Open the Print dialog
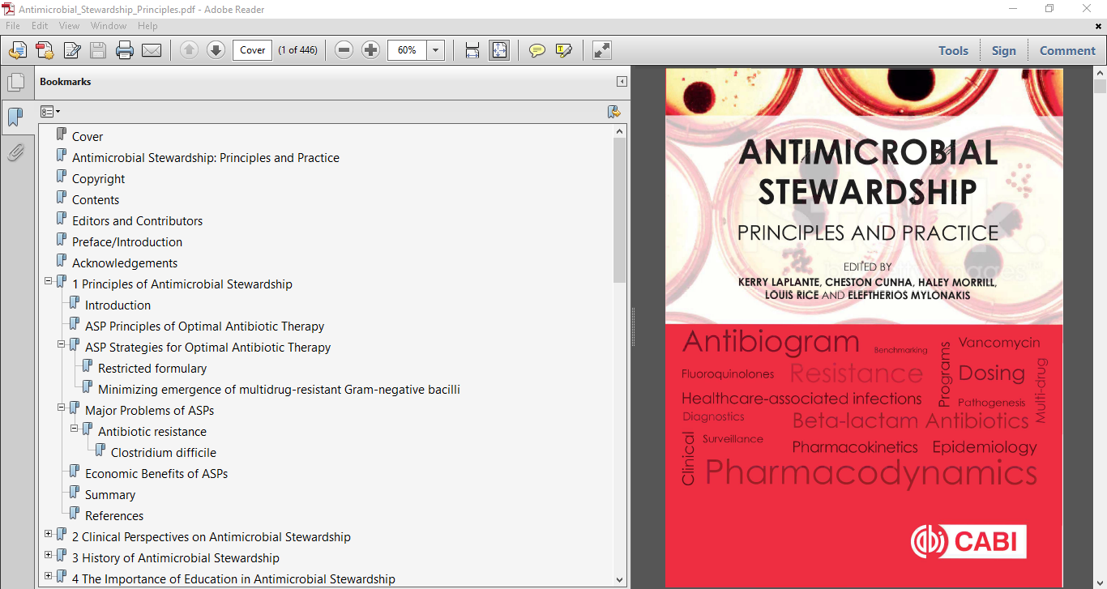This screenshot has width=1107, height=589. (123, 49)
